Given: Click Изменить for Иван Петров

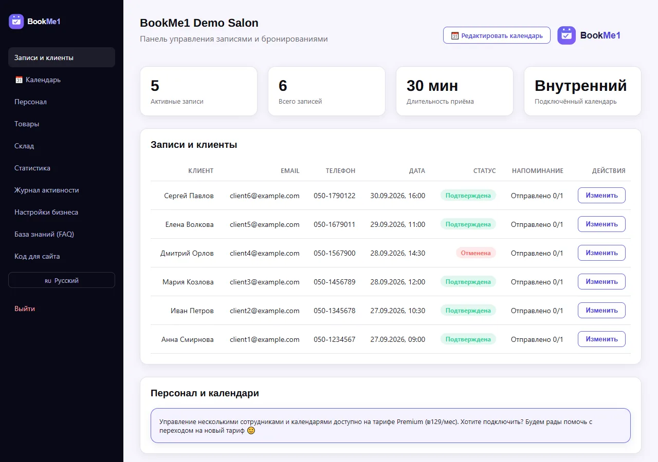Looking at the screenshot, I should pos(601,311).
